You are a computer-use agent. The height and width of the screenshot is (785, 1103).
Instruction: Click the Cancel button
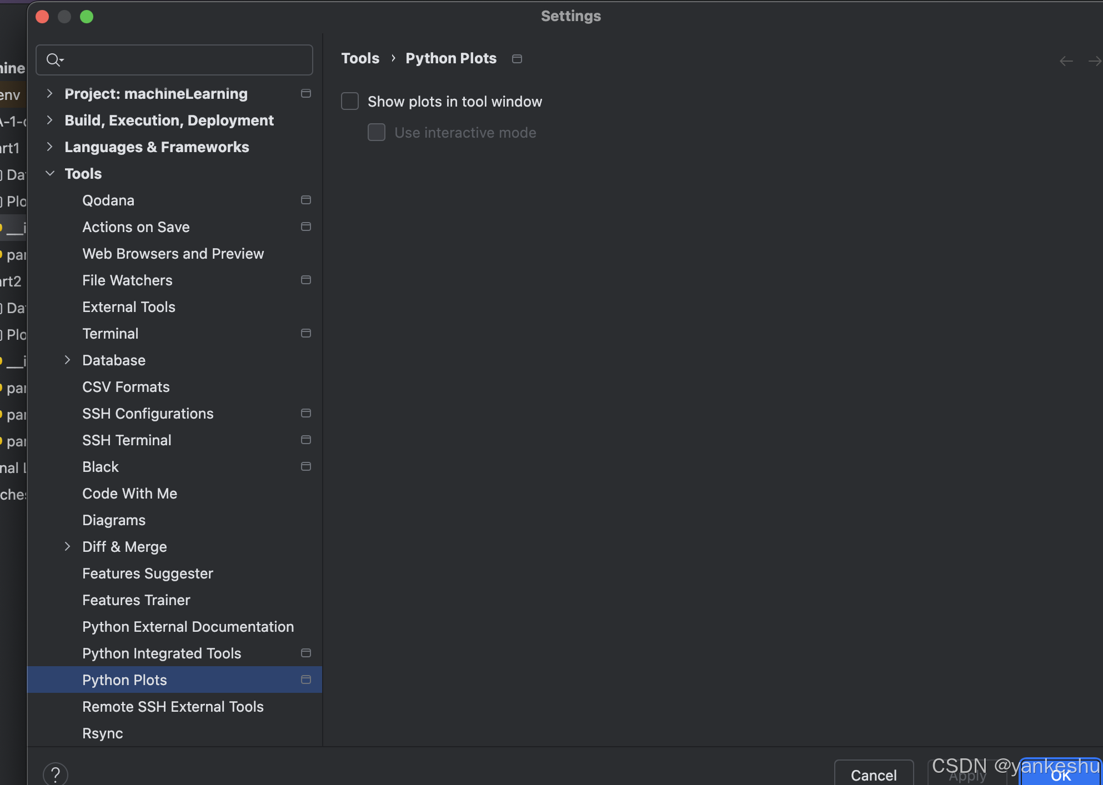(x=874, y=775)
